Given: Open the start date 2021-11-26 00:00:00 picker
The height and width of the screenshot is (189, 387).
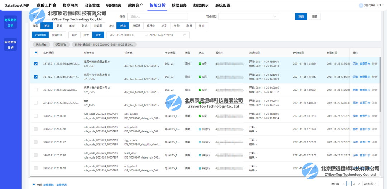Looking at the screenshot, I should click(122, 35).
